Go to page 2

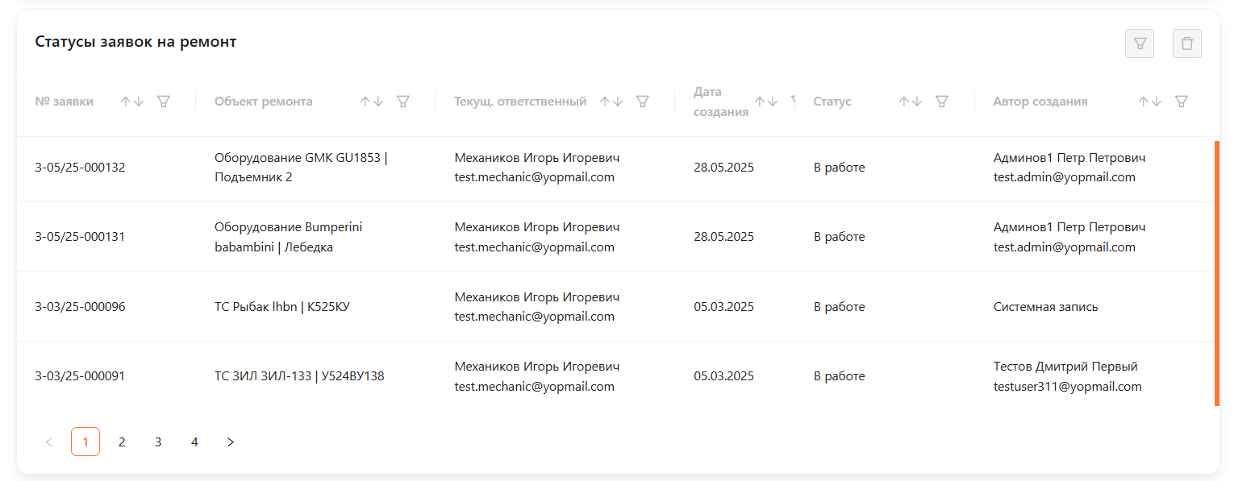coord(122,442)
